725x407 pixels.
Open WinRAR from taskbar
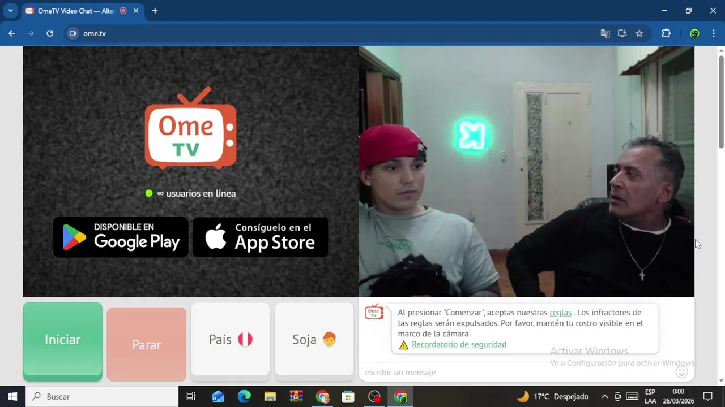point(296,396)
